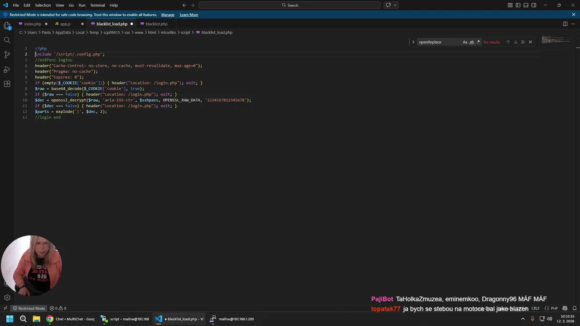Click Restricted Mode in status bar
The image size is (580, 326).
point(29,308)
